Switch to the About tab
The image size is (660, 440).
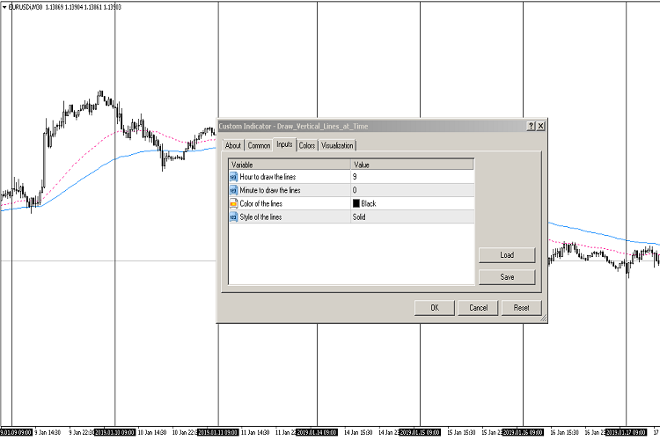[x=232, y=146]
